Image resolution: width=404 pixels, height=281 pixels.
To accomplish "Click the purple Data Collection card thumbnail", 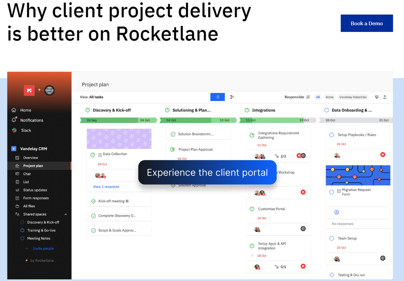I will click(x=119, y=139).
